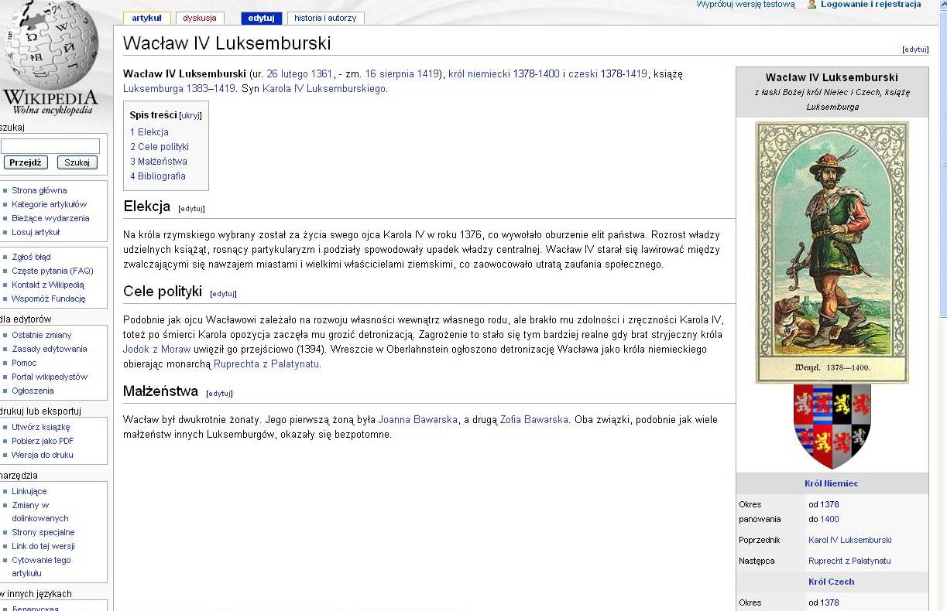Open Linkujące tool link
The height and width of the screenshot is (611, 947).
pyautogui.click(x=29, y=491)
